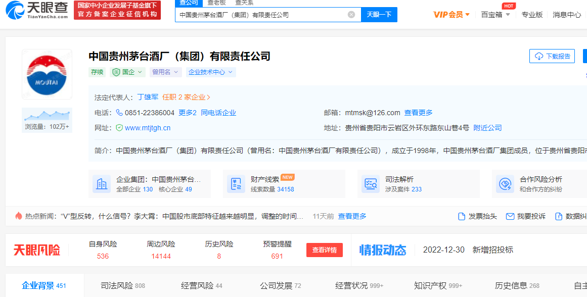Click the 企业集团 building icon
587x297 pixels.
pos(102,184)
